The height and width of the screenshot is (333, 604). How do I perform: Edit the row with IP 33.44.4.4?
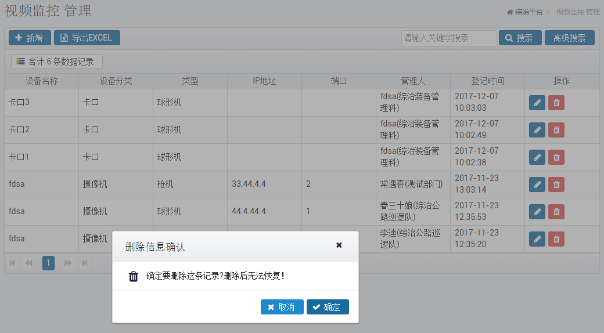pos(537,185)
